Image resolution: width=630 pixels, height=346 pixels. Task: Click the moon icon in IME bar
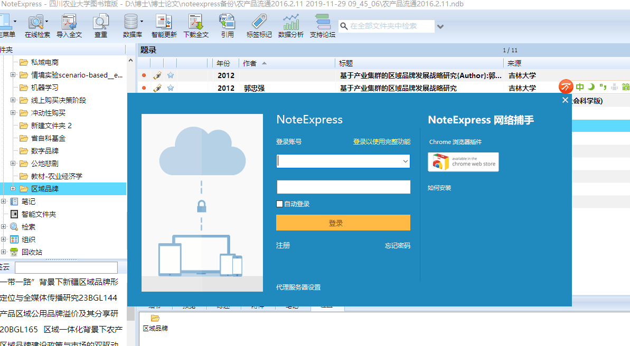(x=591, y=86)
